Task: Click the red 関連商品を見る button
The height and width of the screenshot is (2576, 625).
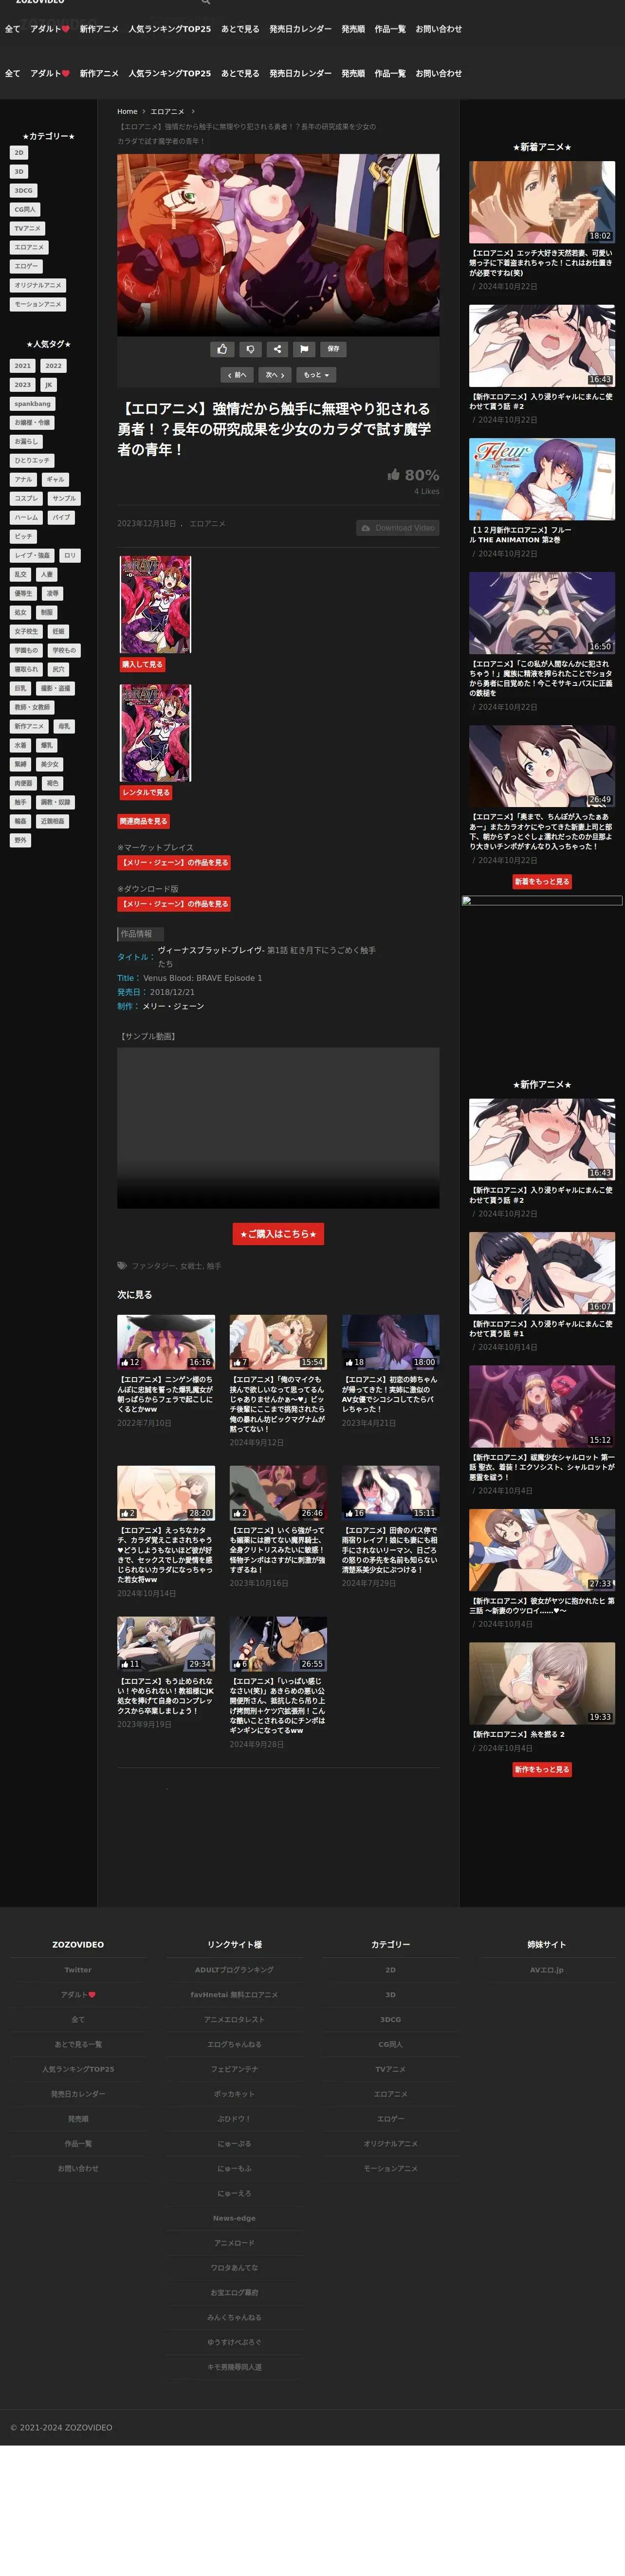Action: pyautogui.click(x=144, y=822)
